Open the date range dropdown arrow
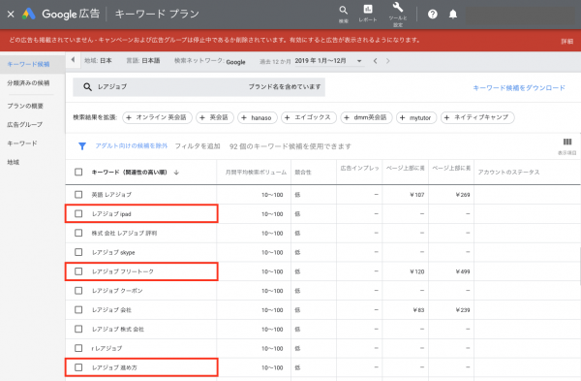This screenshot has width=581, height=381. click(359, 61)
